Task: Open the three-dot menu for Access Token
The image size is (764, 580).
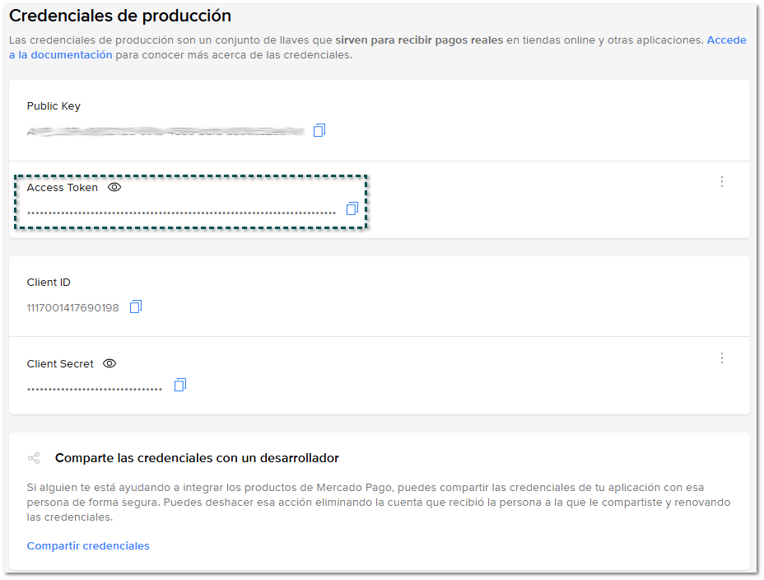Action: click(722, 181)
